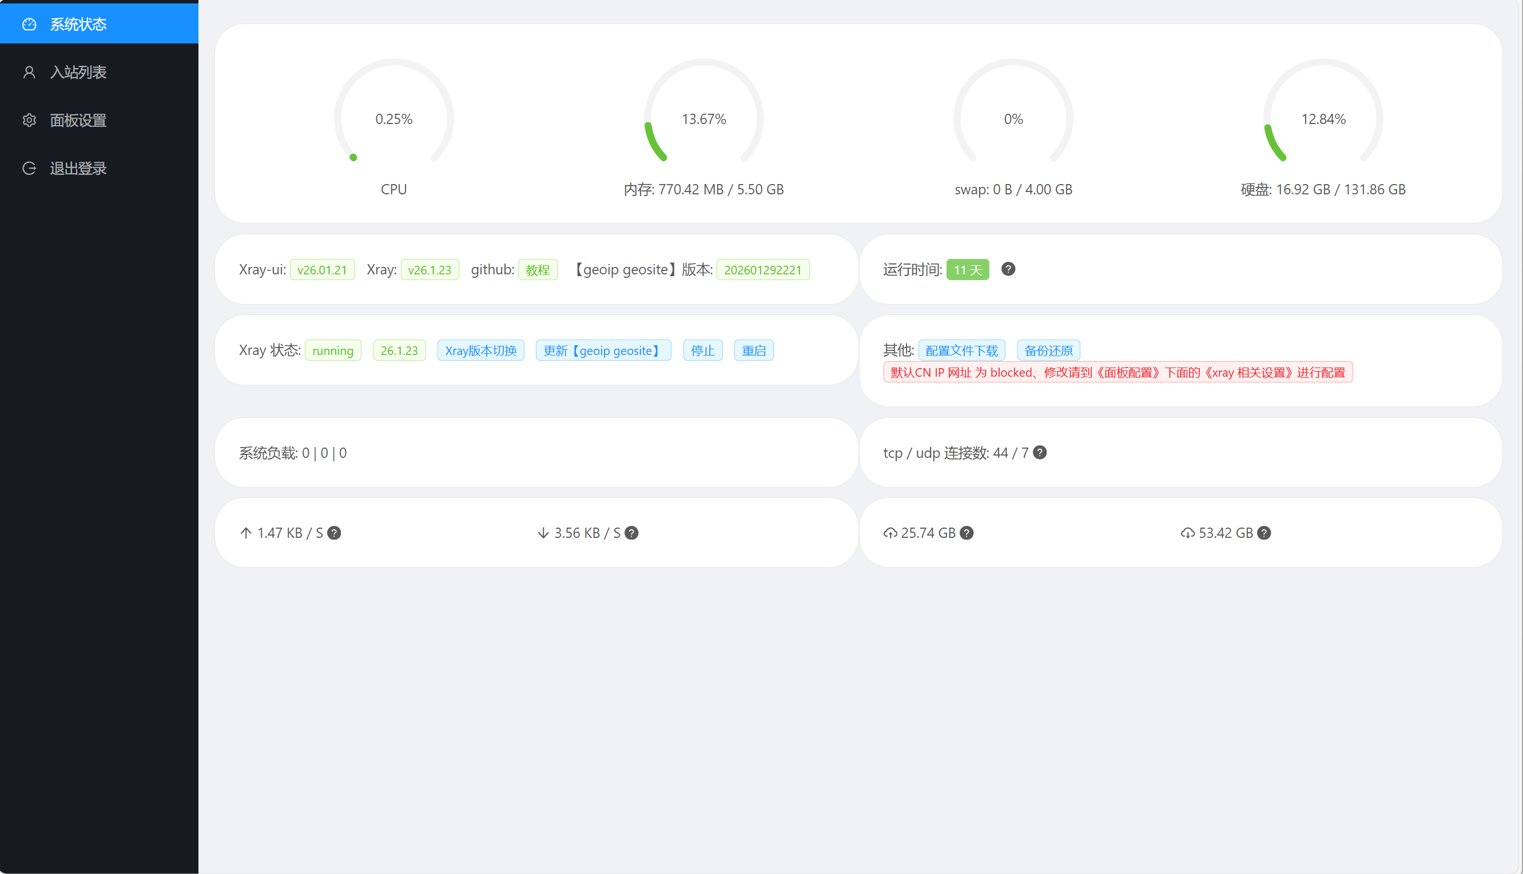The width and height of the screenshot is (1523, 874).
Task: Click the CPU label under the gauge
Action: (394, 190)
